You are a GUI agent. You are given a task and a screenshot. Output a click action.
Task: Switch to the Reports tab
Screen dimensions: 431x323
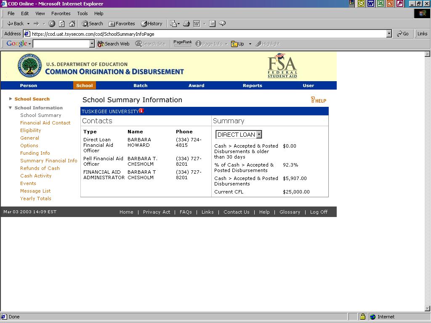253,85
